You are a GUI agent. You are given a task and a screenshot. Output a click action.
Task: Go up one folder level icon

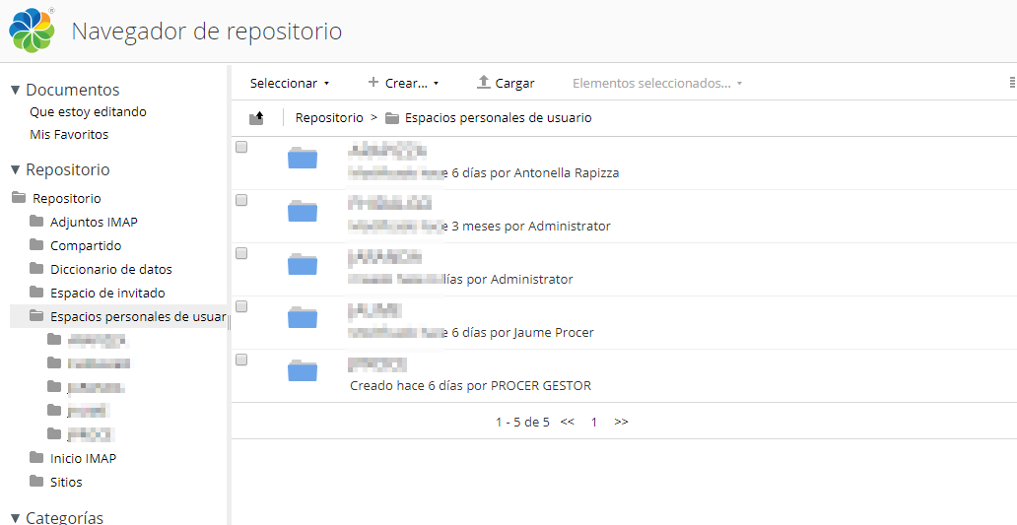coord(257,118)
